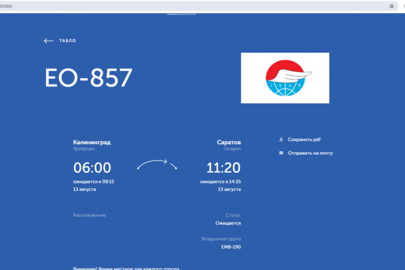
Task: Click flight number EO-857 heading
Action: (x=89, y=78)
